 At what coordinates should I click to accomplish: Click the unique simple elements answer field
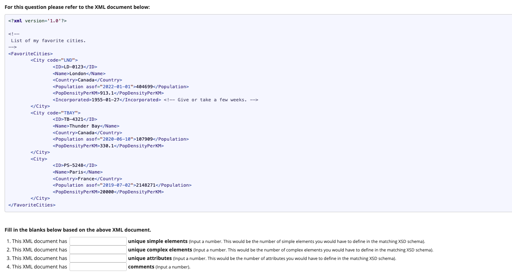click(x=98, y=241)
